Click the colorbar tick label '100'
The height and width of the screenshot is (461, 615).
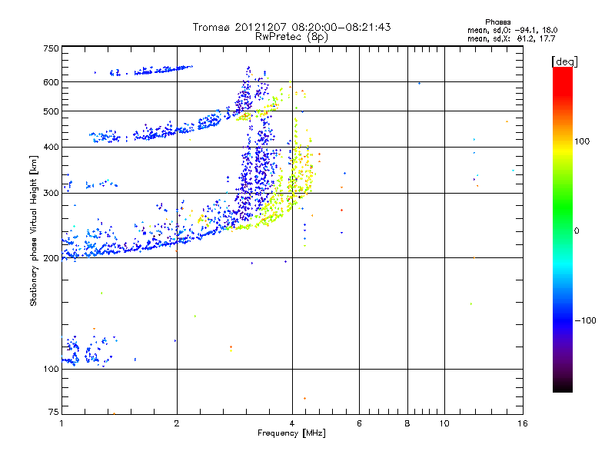(582, 141)
